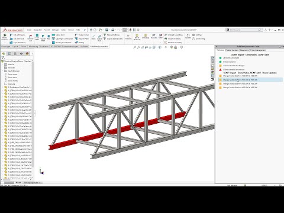Viewport: 284px width, 213px height.
Task: Switch to the Baugruppe ribbon tab
Action: tap(6, 47)
